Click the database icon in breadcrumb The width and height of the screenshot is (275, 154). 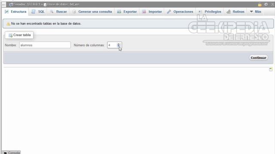[45, 5]
